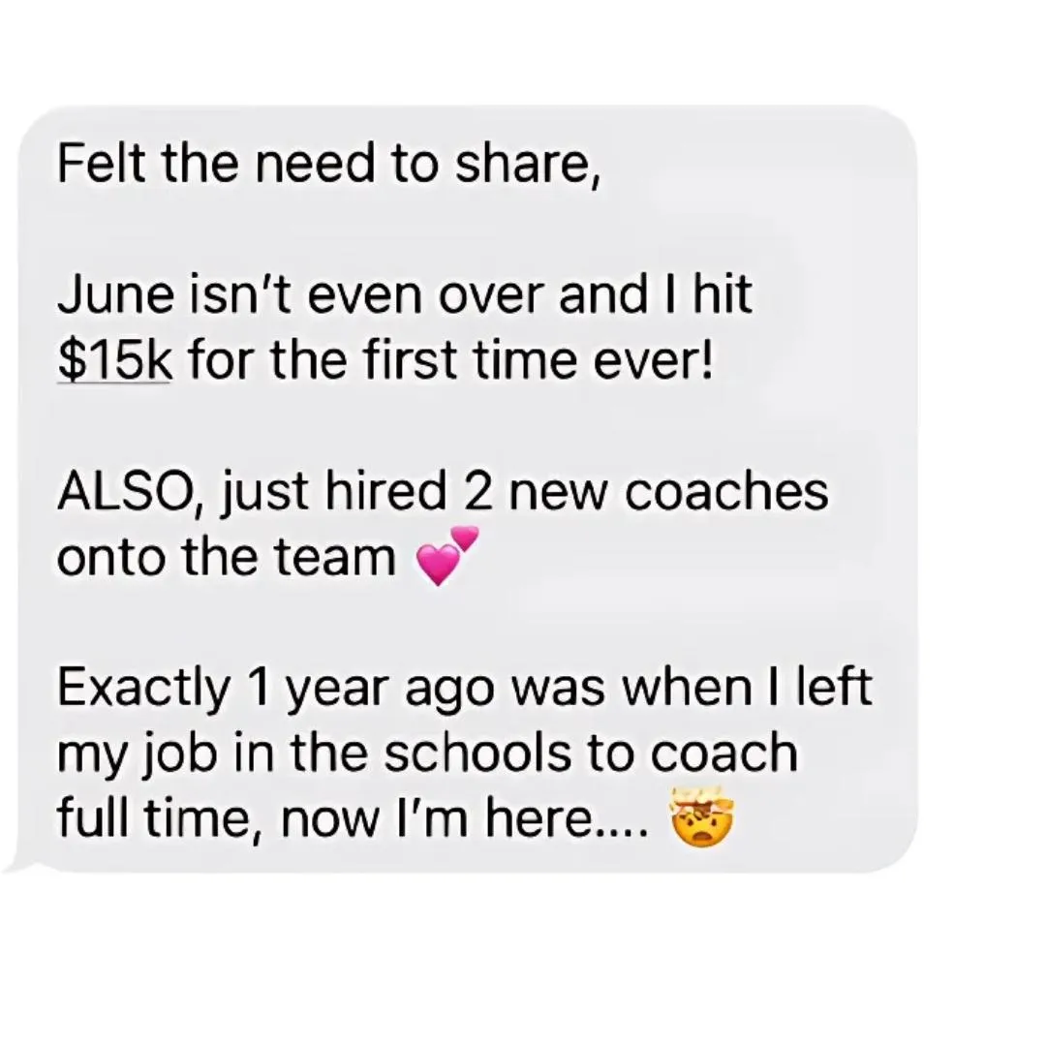This screenshot has height=1046, width=1046.
Task: Select the 'Felt the need to share,' line
Action: point(329,164)
